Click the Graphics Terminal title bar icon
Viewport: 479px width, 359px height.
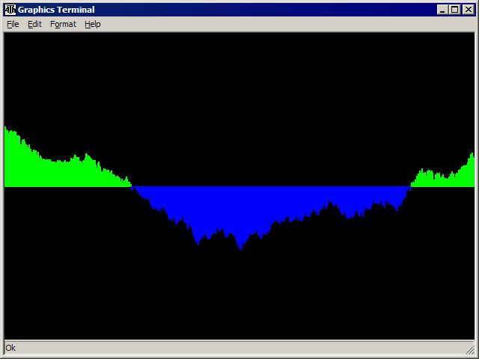tap(10, 10)
